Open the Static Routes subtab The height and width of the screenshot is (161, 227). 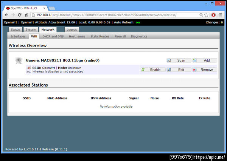100,36
